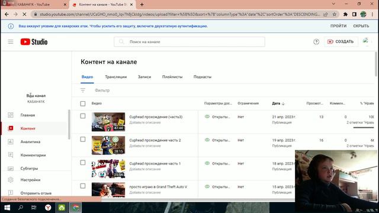The image size is (379, 213).
Task: Check the Cuphead прохождение часть 1 row checkbox
Action: (x=83, y=163)
